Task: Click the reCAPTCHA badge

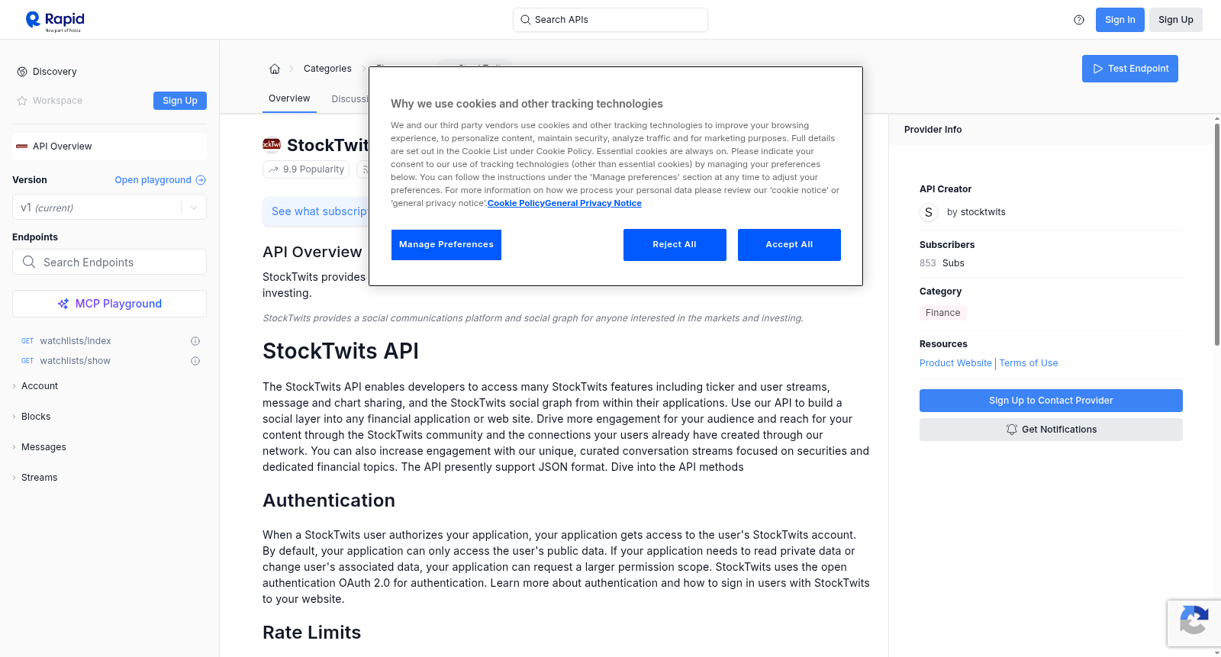Action: pyautogui.click(x=1194, y=623)
